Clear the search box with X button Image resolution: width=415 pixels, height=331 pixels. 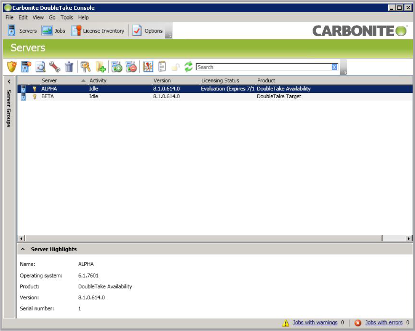334,67
